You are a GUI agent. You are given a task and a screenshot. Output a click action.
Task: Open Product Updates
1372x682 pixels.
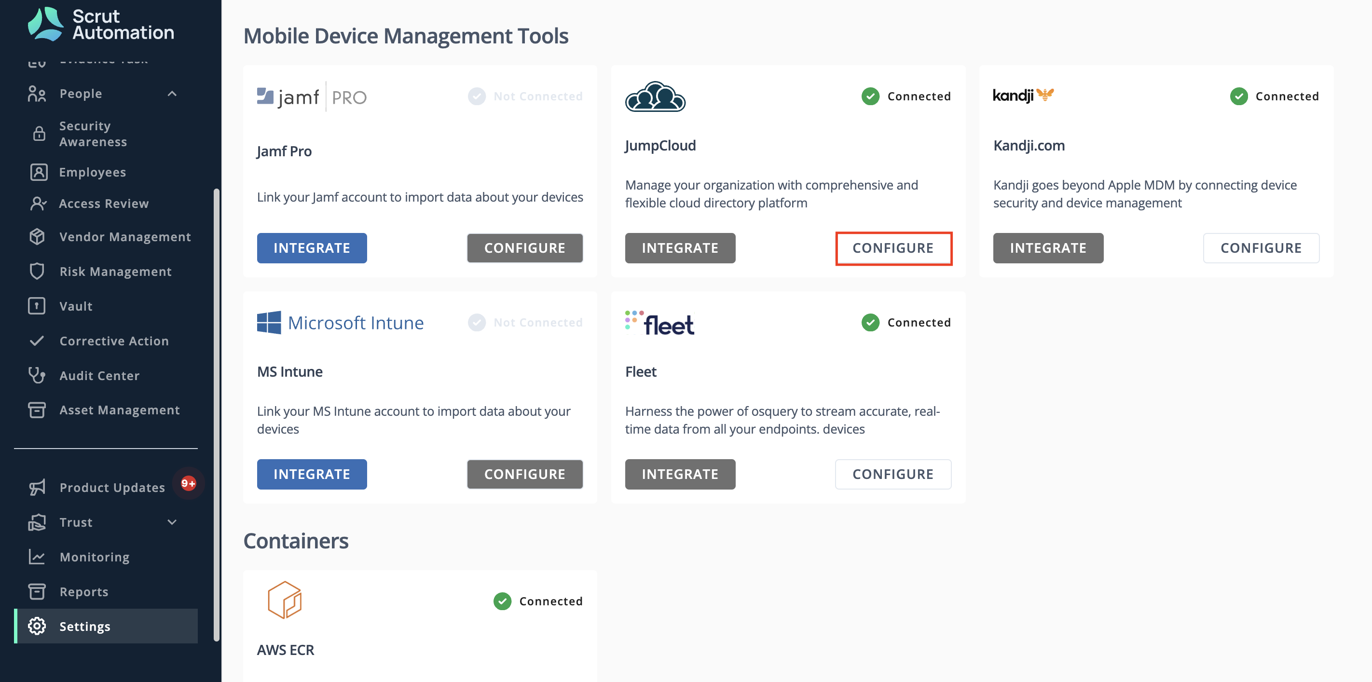[x=112, y=487]
